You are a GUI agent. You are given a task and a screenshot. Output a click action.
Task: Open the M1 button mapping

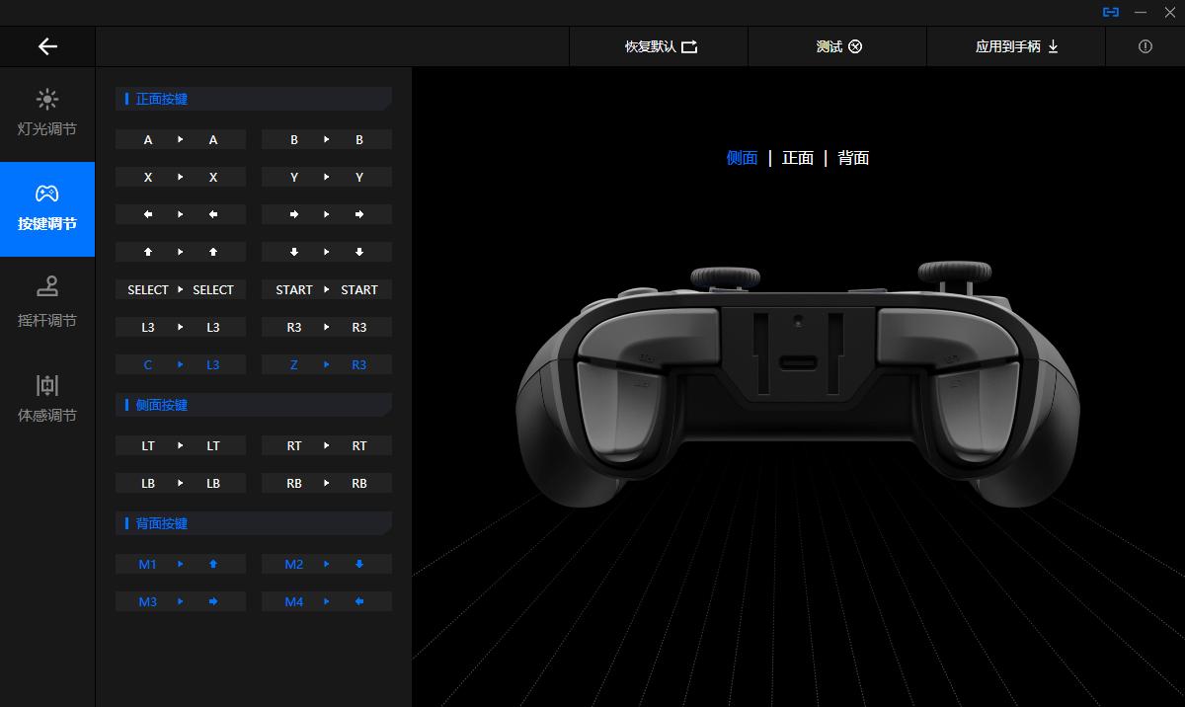point(180,564)
